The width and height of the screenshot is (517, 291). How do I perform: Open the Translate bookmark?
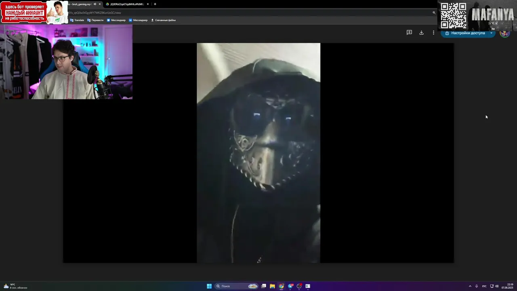77,20
